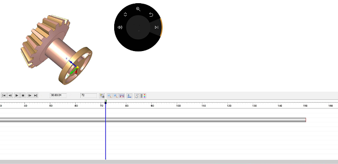Play the animation

tap(17, 95)
